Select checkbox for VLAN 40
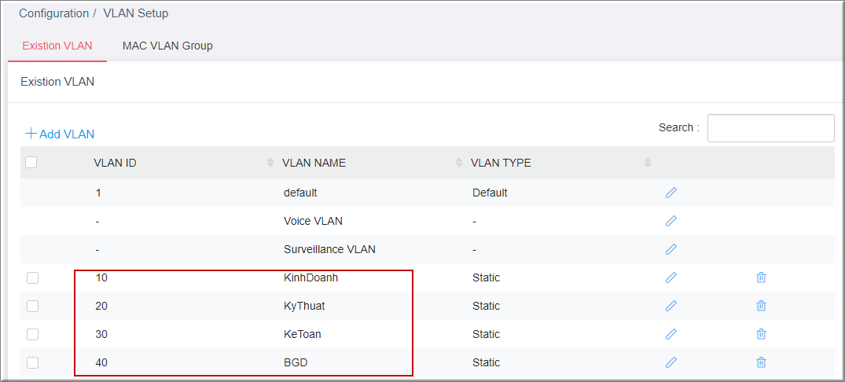 click(x=32, y=362)
